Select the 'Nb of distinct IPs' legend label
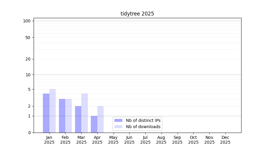This screenshot has width=268, height=149. click(x=143, y=120)
